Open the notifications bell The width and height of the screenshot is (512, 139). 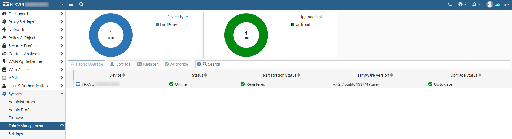[474, 5]
